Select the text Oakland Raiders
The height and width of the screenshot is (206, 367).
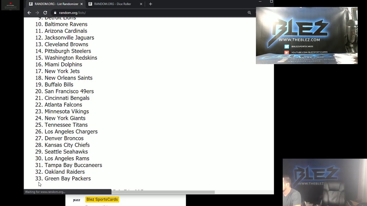coord(65,172)
